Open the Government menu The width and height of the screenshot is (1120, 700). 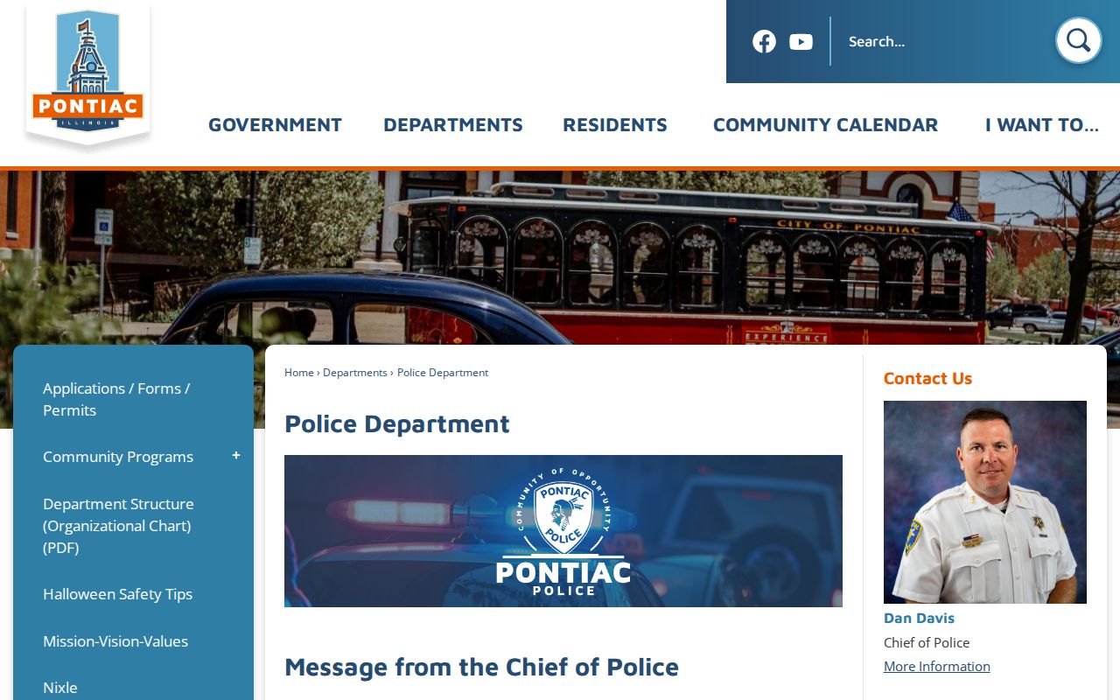pos(275,124)
